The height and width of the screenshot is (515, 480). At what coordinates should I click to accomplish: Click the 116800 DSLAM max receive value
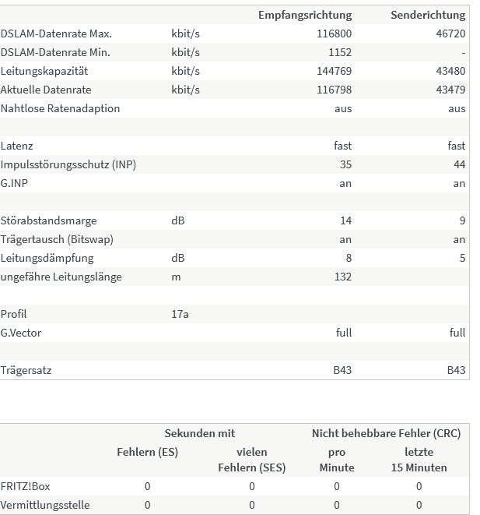[x=334, y=34]
